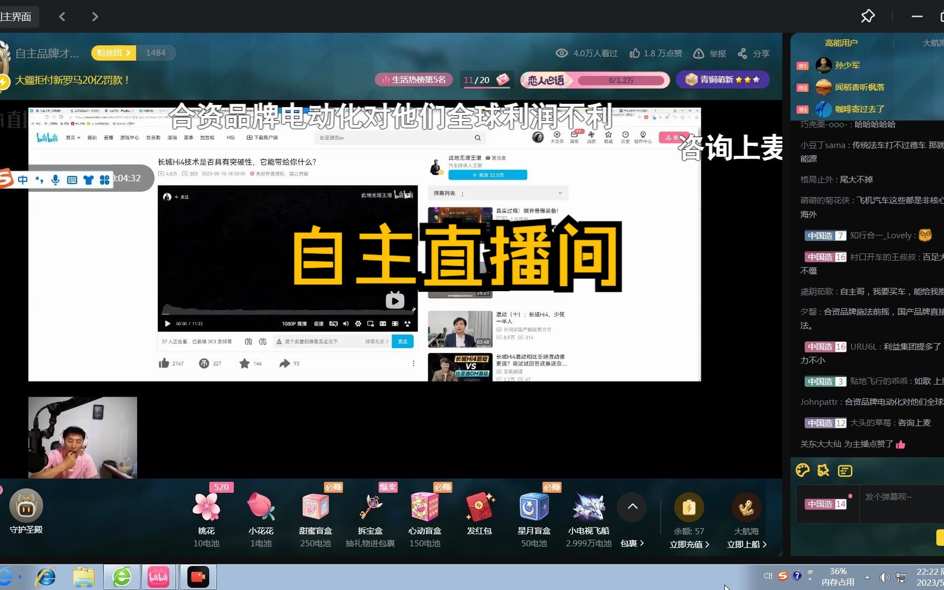This screenshot has height=590, width=944.
Task: Open user 咖啡香过去了 in ranking
Action: coord(860,109)
